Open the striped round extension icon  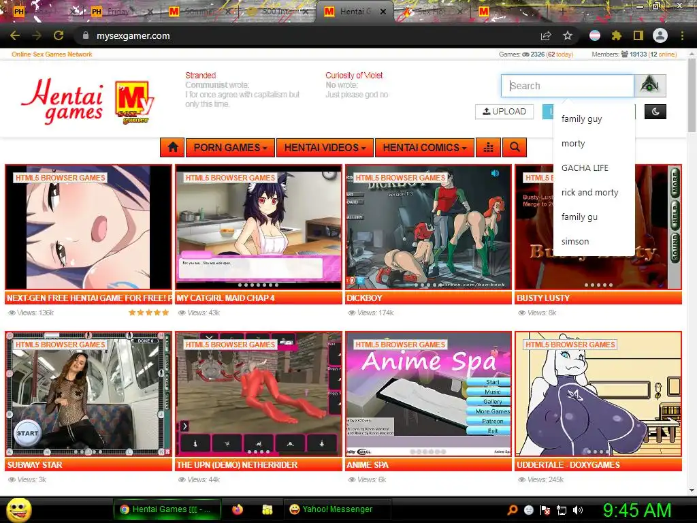pyautogui.click(x=595, y=35)
